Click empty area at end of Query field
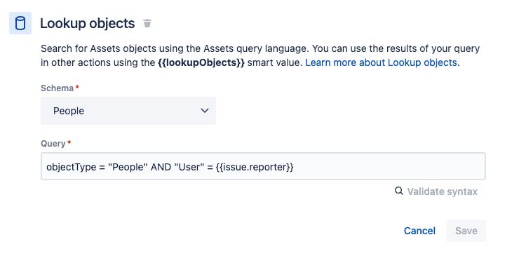Image resolution: width=519 pixels, height=270 pixels. [389, 166]
